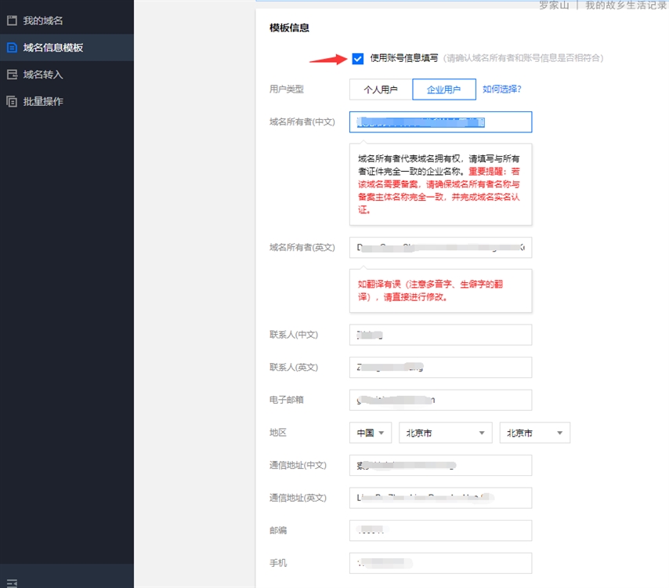This screenshot has height=588, width=669.
Task: Click into the 电子邮箱 email field
Action: pyautogui.click(x=440, y=400)
